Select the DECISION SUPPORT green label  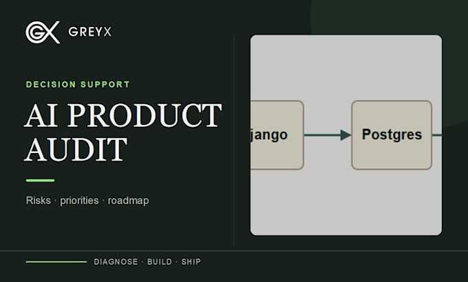click(x=78, y=84)
